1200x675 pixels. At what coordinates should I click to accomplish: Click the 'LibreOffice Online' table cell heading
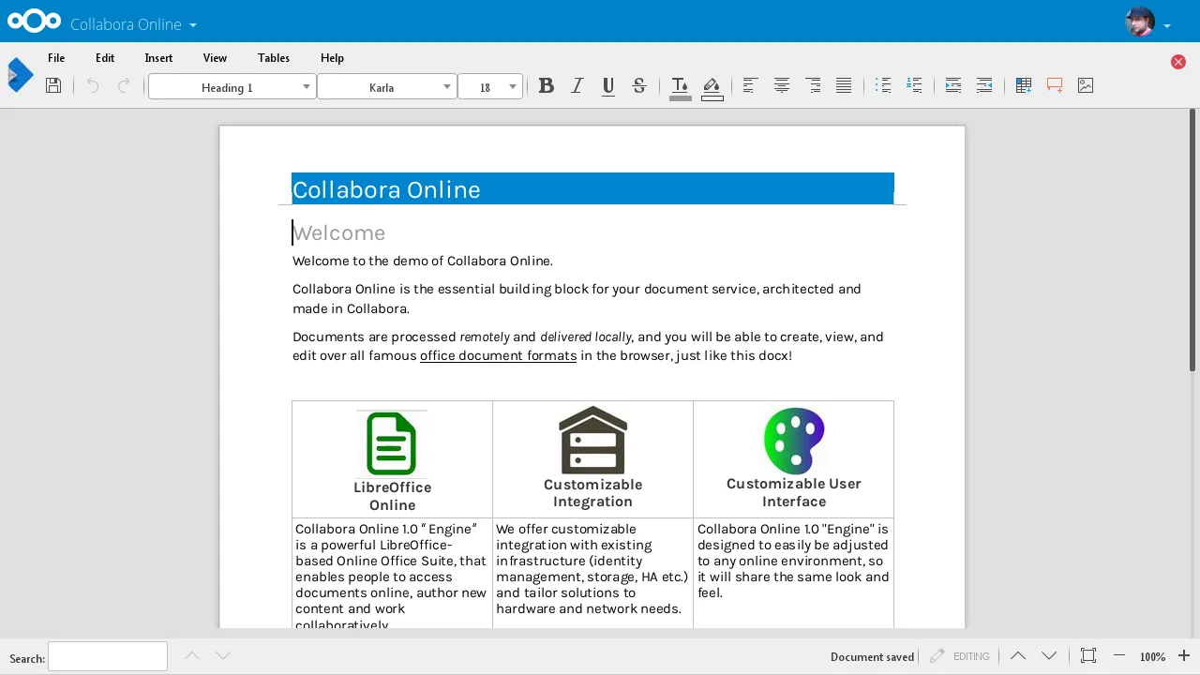pyautogui.click(x=392, y=496)
